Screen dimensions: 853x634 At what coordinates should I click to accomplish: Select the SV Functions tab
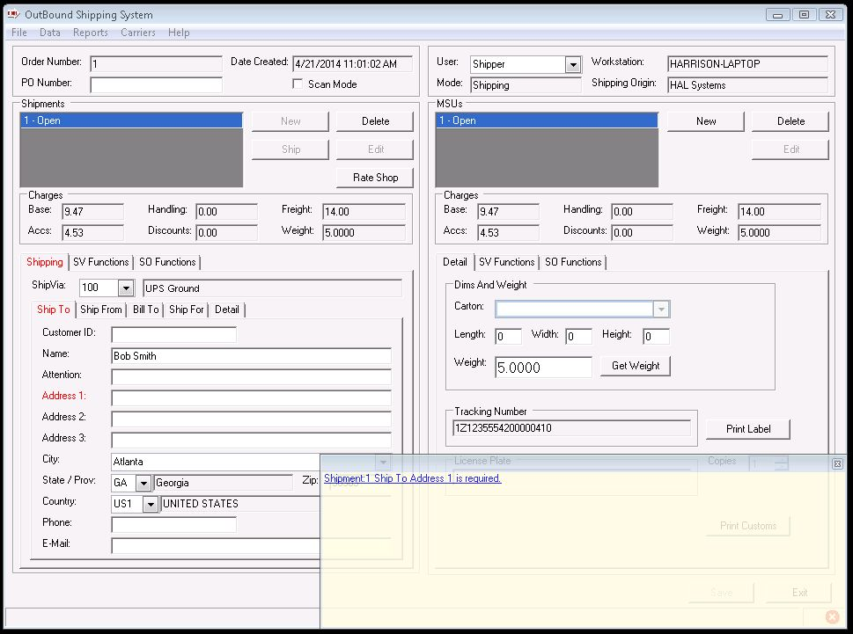click(x=101, y=261)
